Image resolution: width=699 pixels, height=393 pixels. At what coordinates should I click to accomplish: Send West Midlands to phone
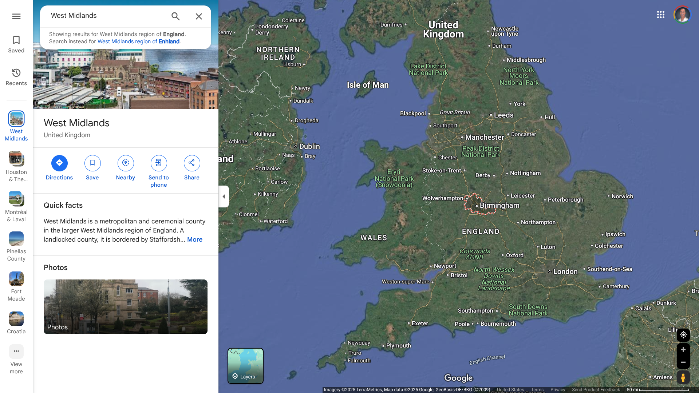[x=159, y=163]
